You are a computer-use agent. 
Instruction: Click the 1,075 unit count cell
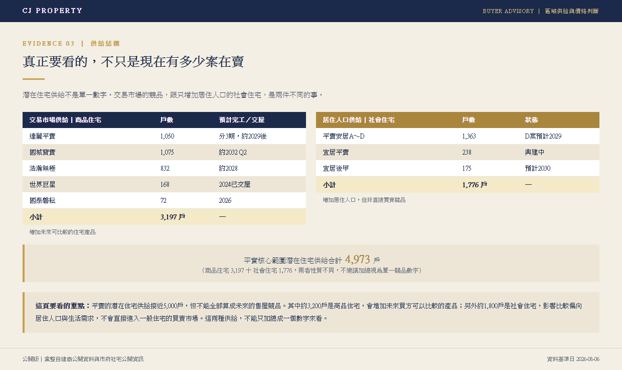coord(168,152)
